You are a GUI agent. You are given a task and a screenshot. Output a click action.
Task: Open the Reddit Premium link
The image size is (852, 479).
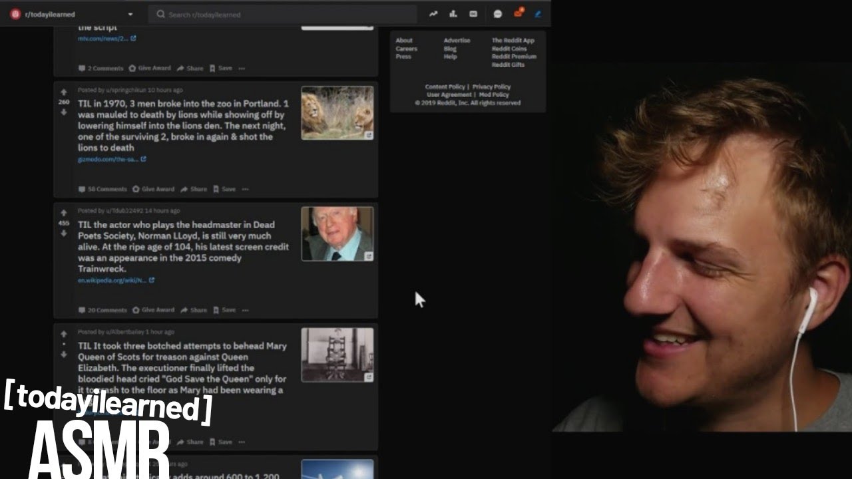tap(514, 57)
